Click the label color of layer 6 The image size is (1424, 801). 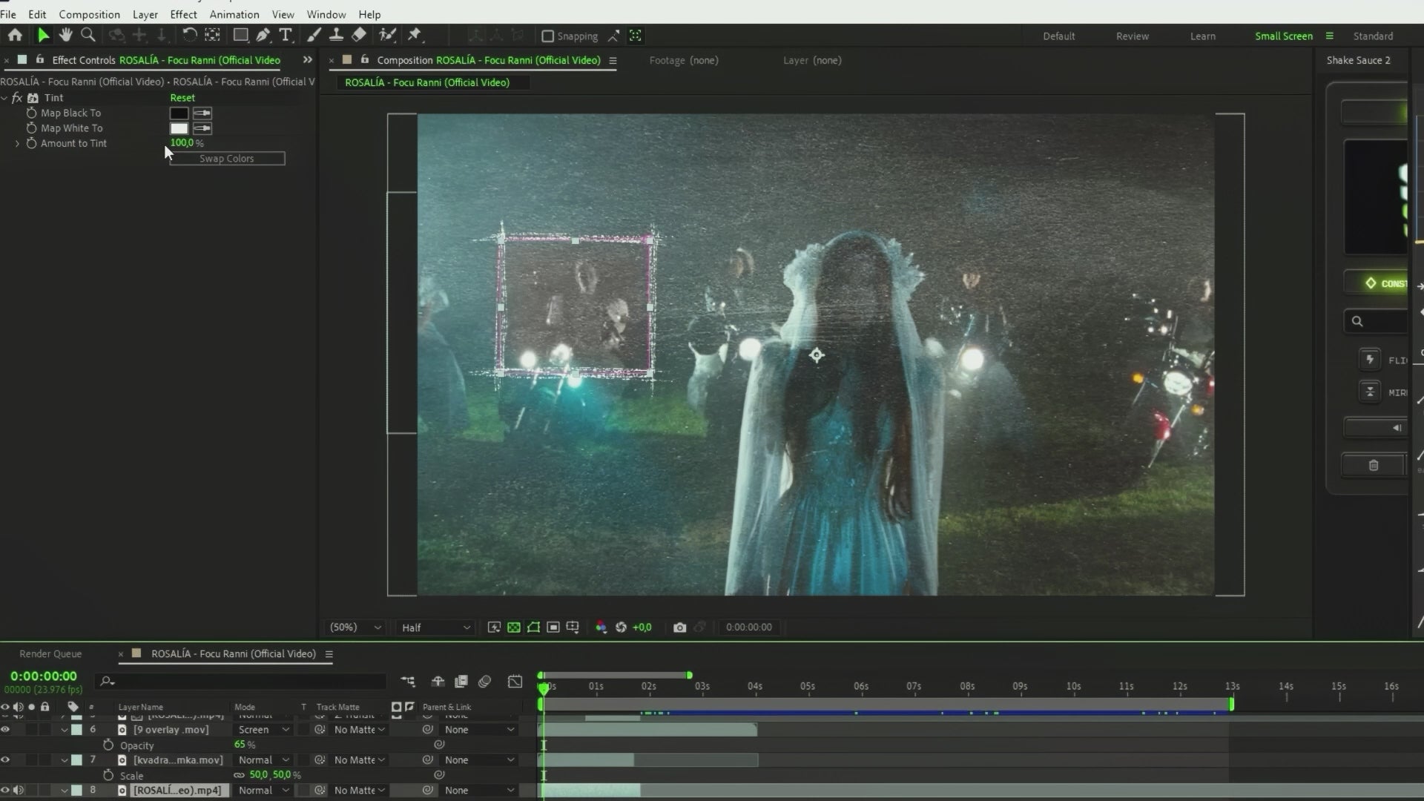(x=76, y=730)
